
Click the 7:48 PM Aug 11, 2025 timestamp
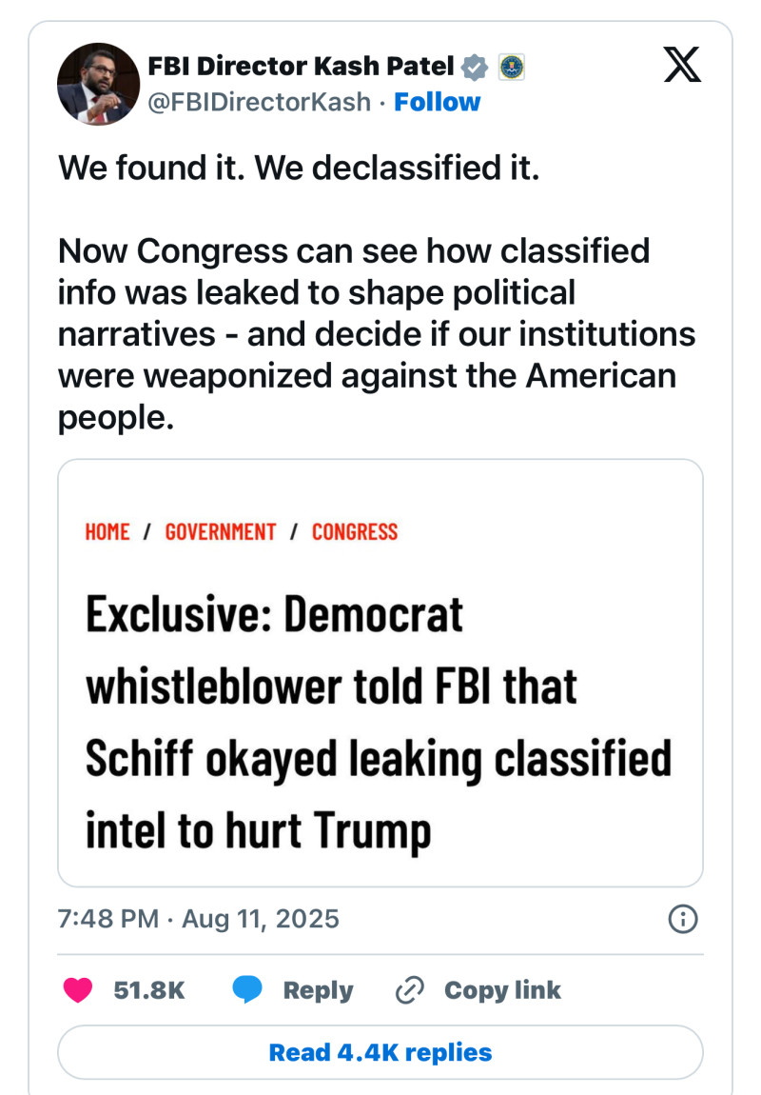click(x=198, y=918)
